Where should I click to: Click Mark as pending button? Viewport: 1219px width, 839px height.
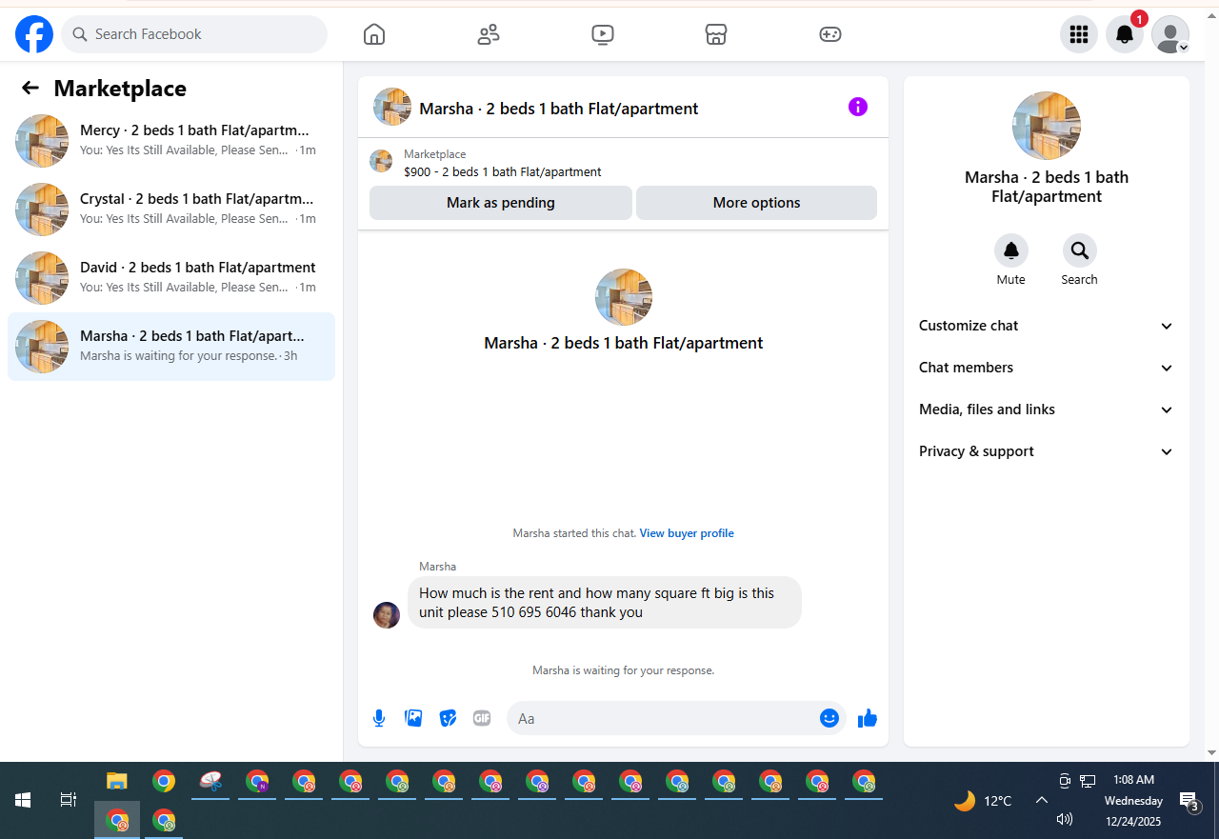pos(501,203)
